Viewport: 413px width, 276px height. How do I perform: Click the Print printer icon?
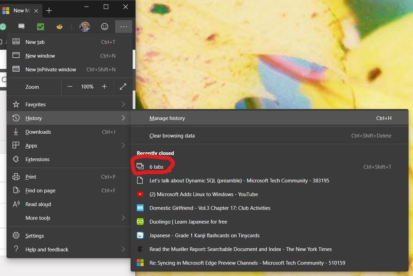[x=16, y=177]
